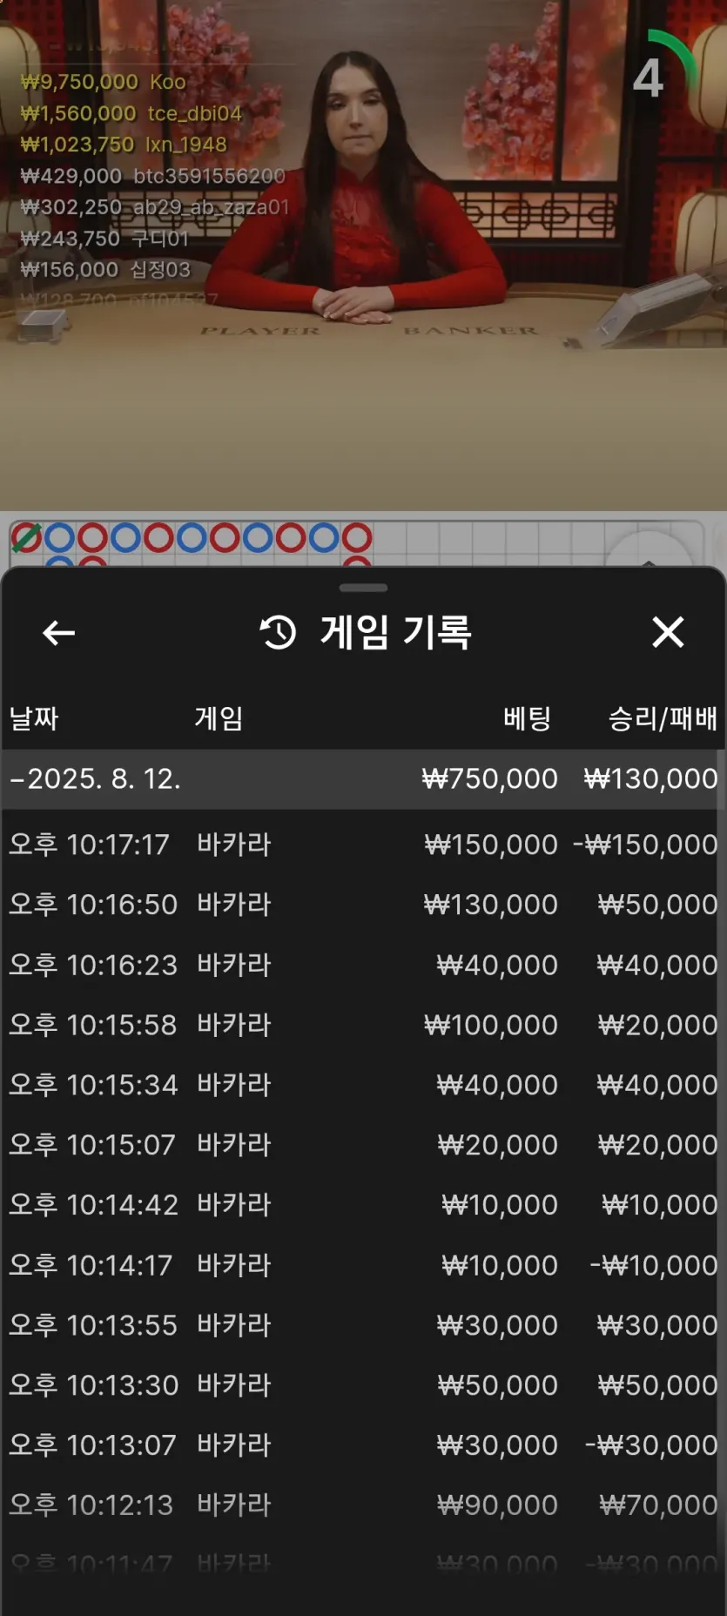Click the 베팅 column header
The image size is (727, 1616).
[x=527, y=718]
